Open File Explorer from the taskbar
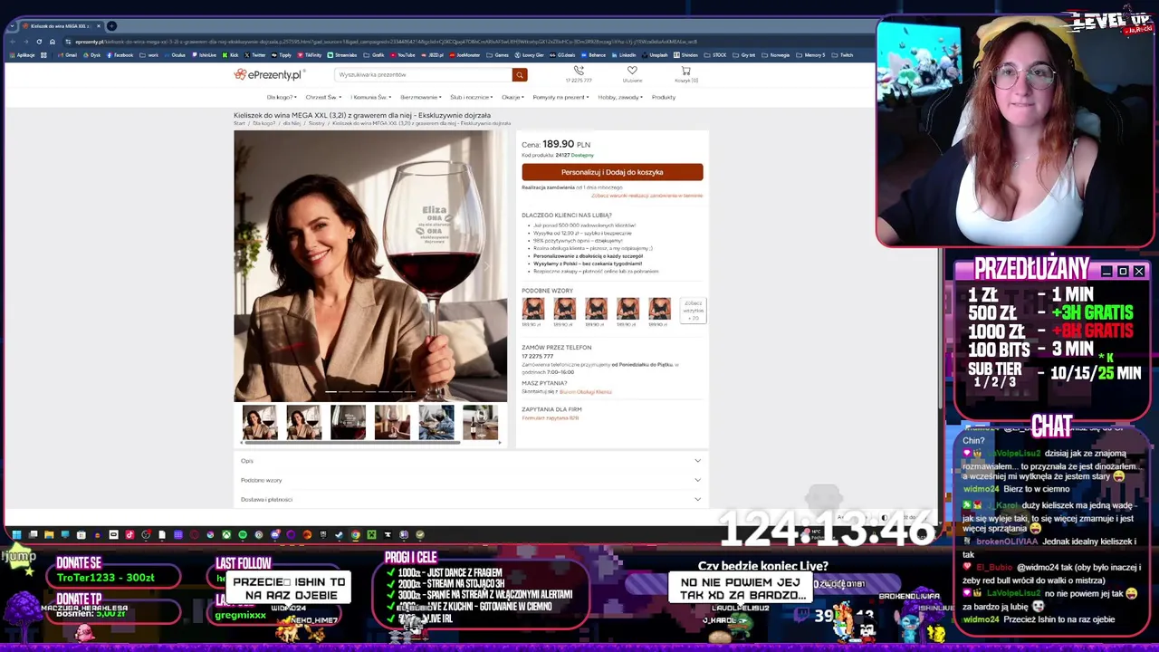Viewport: 1159px width, 652px height. 49,534
